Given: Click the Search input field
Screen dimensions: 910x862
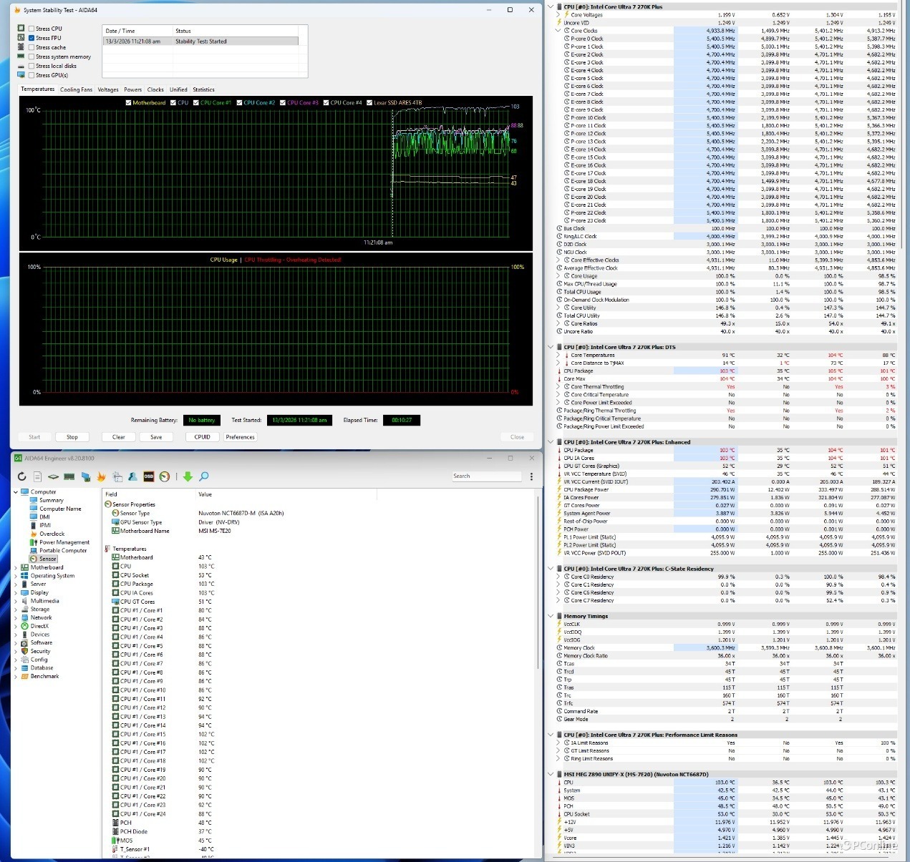Looking at the screenshot, I should tap(487, 476).
